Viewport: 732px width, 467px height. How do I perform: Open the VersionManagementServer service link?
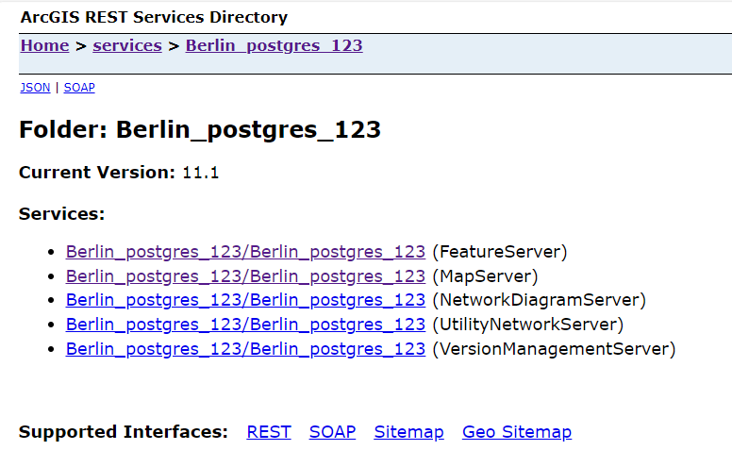245,349
